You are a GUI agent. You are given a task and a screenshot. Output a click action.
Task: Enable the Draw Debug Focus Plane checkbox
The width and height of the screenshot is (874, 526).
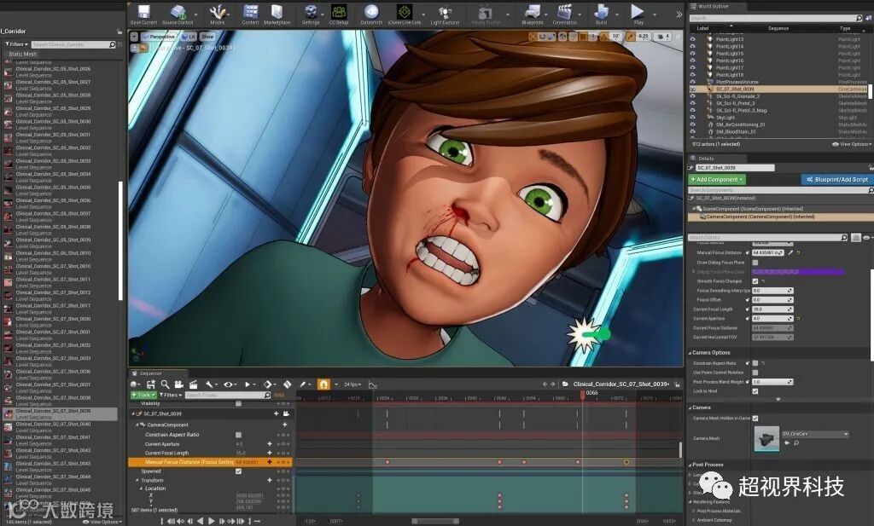coord(755,263)
